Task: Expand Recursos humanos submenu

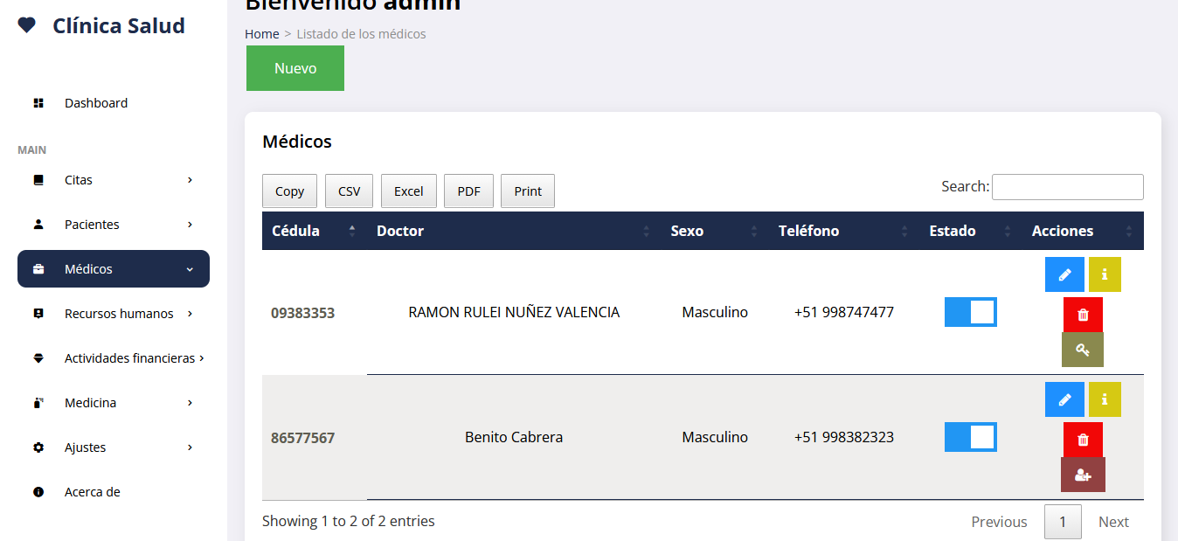Action: coord(114,314)
